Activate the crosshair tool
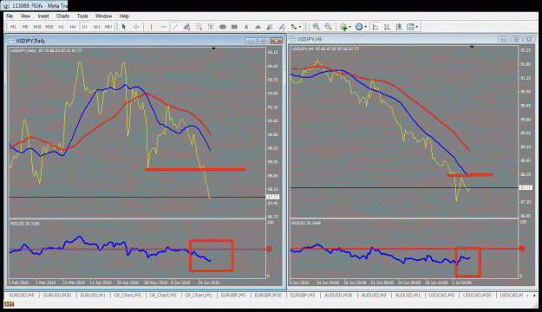Viewport: 542px width, 312px height. 136,27
